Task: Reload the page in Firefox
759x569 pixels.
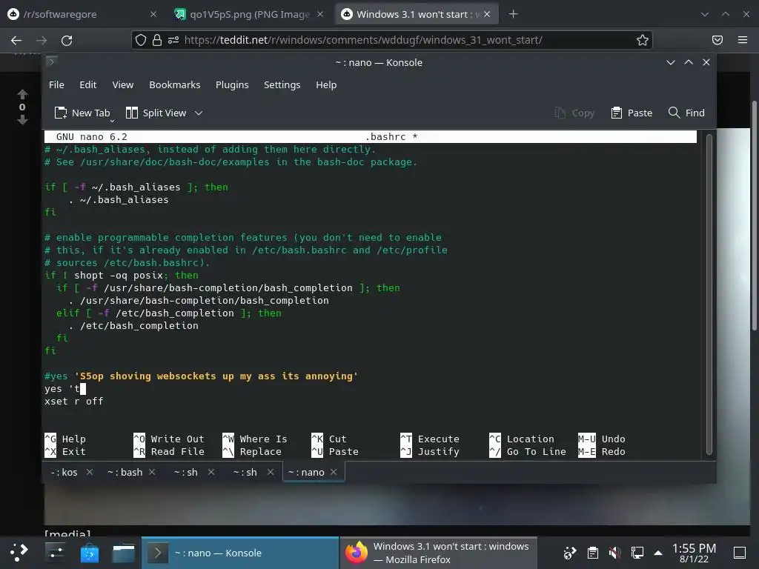Action: click(x=67, y=40)
